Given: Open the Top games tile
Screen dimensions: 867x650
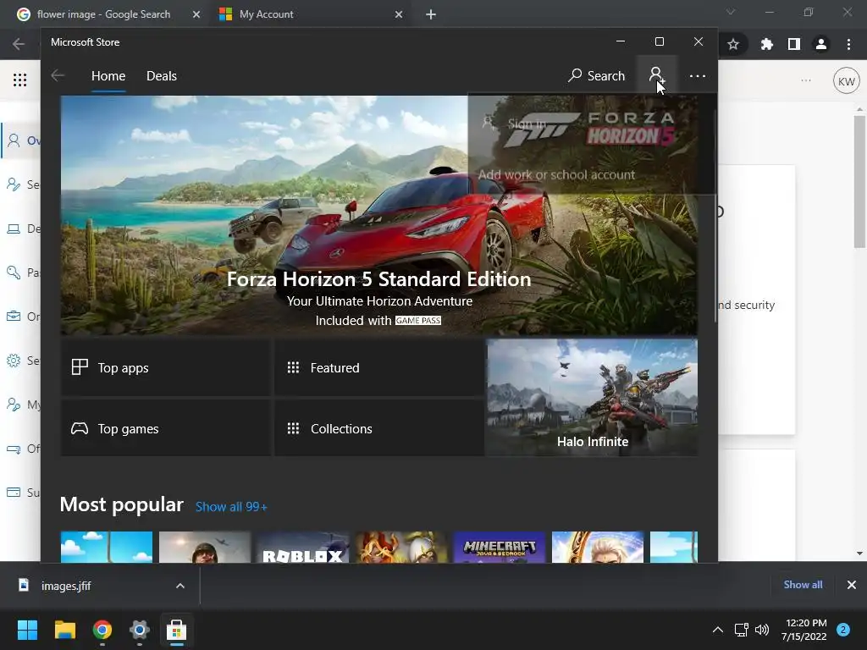Looking at the screenshot, I should click(166, 428).
